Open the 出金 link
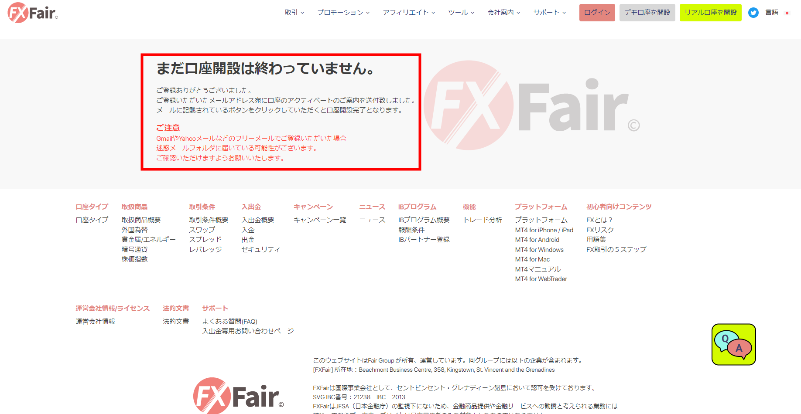This screenshot has width=801, height=414. (248, 240)
